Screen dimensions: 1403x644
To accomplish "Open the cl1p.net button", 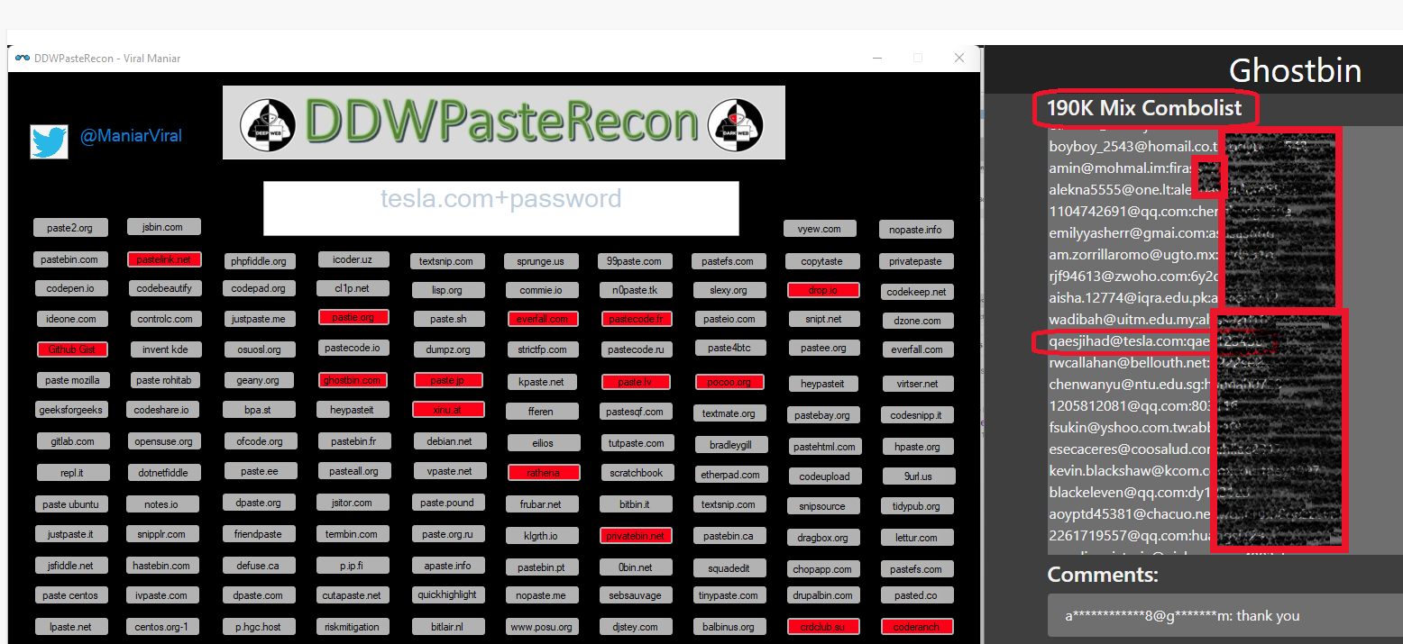I will [354, 288].
